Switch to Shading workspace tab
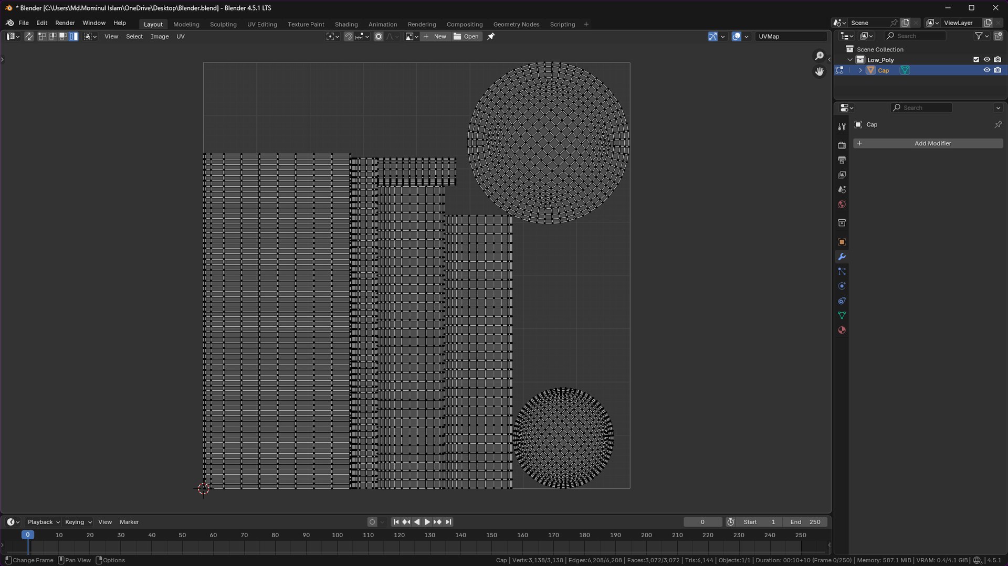1008x566 pixels. coord(346,25)
